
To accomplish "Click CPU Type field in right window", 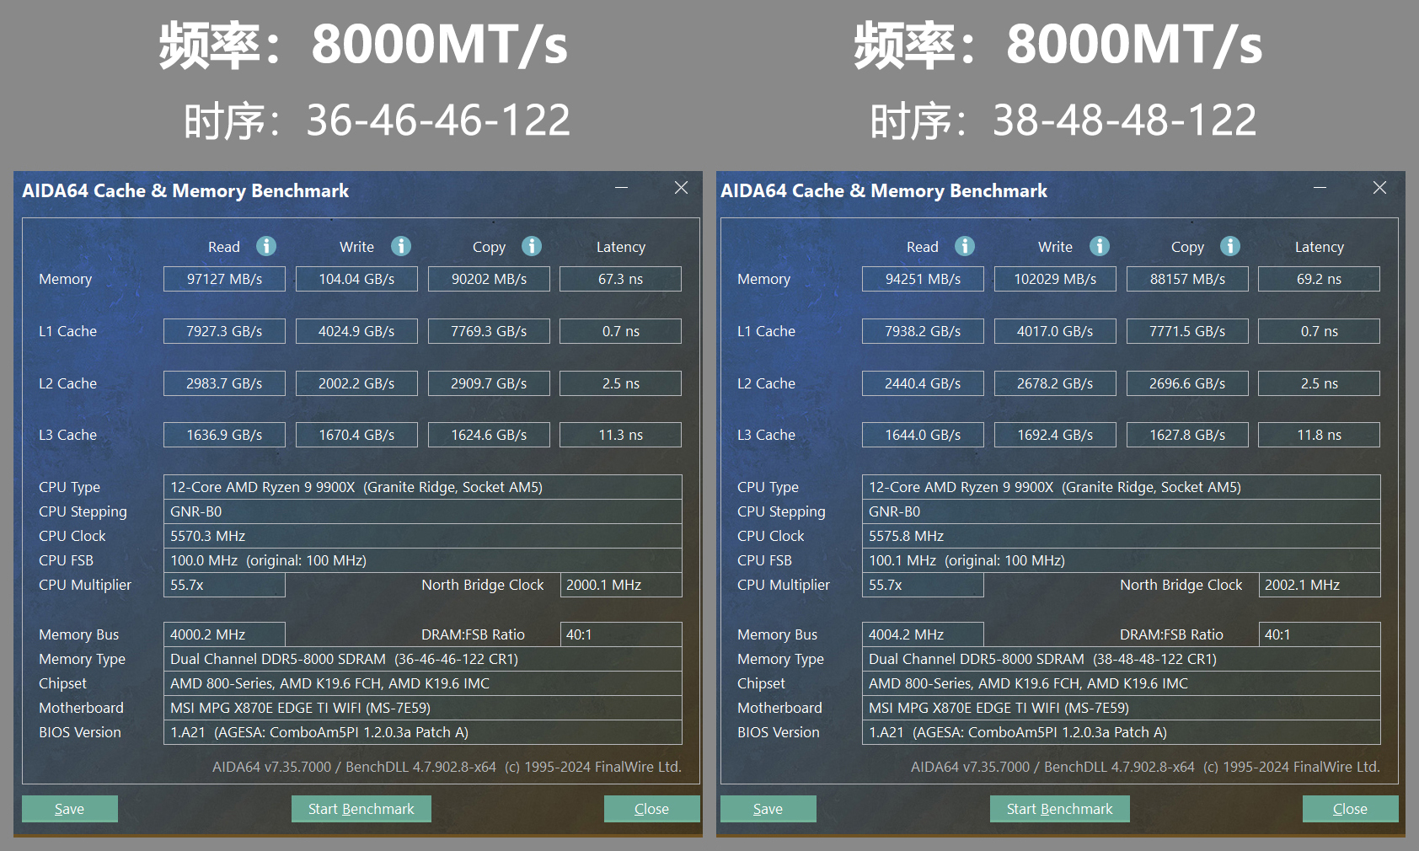I will [1122, 487].
